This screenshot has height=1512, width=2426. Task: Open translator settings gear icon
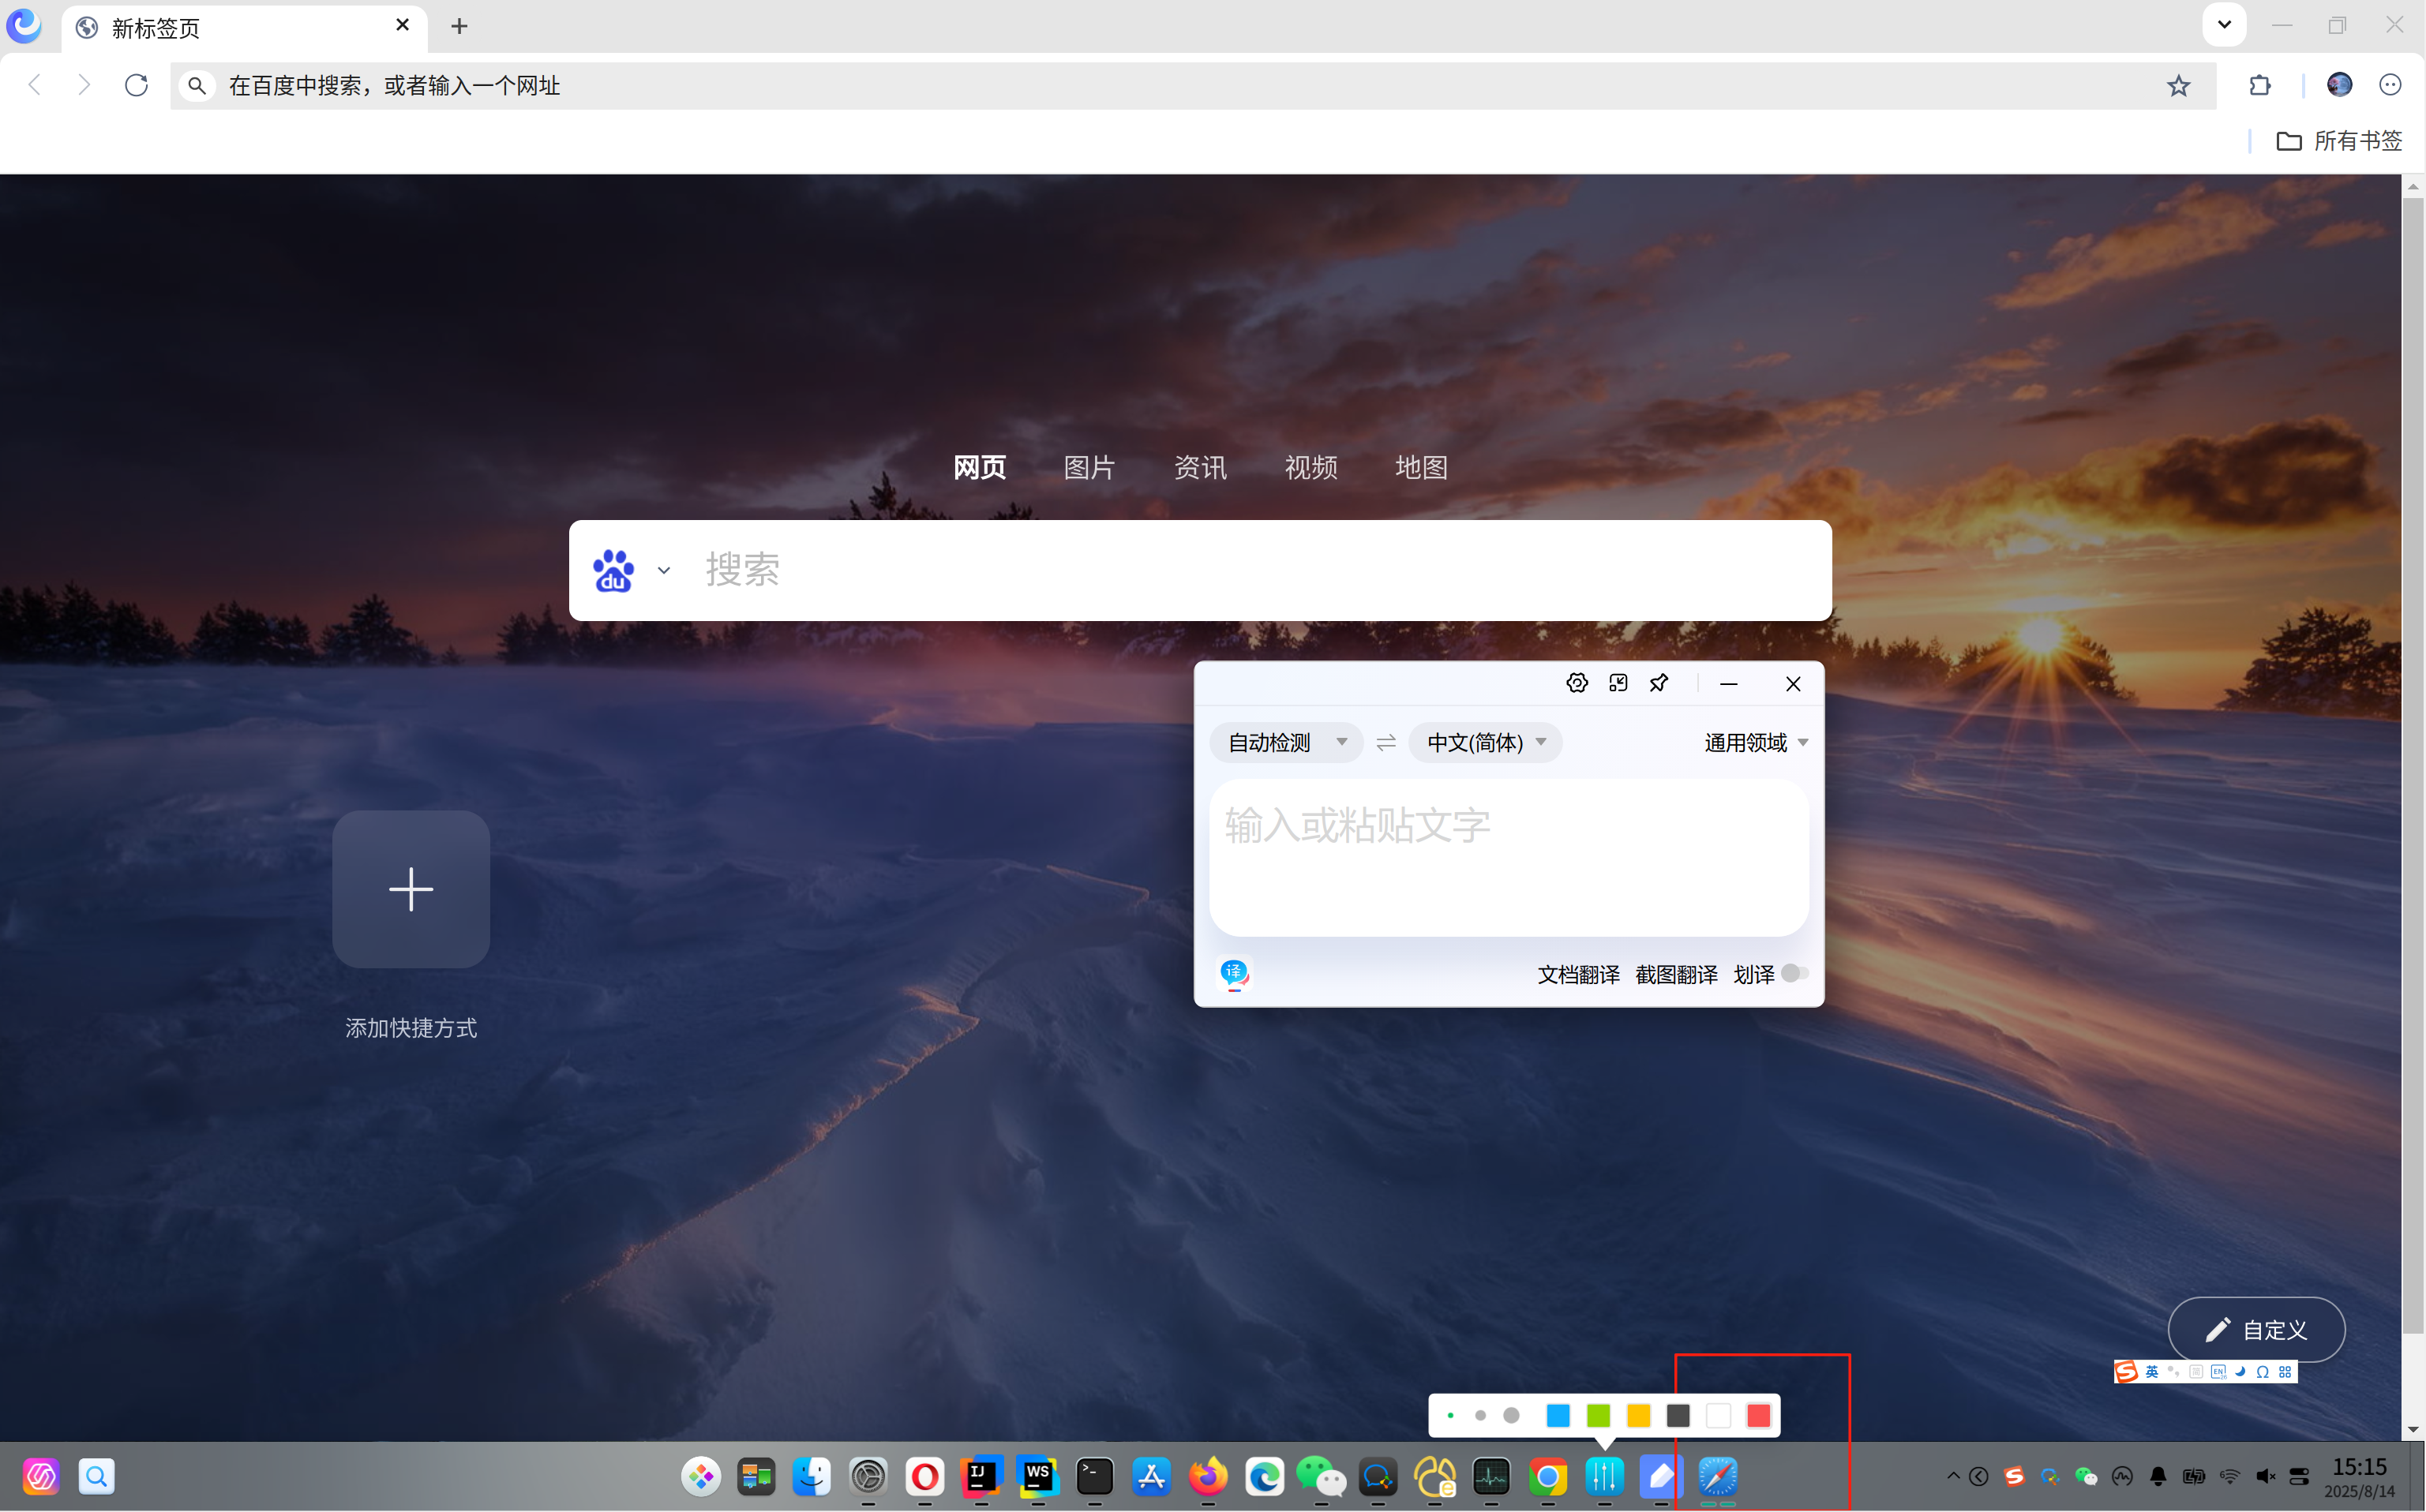coord(1577,683)
